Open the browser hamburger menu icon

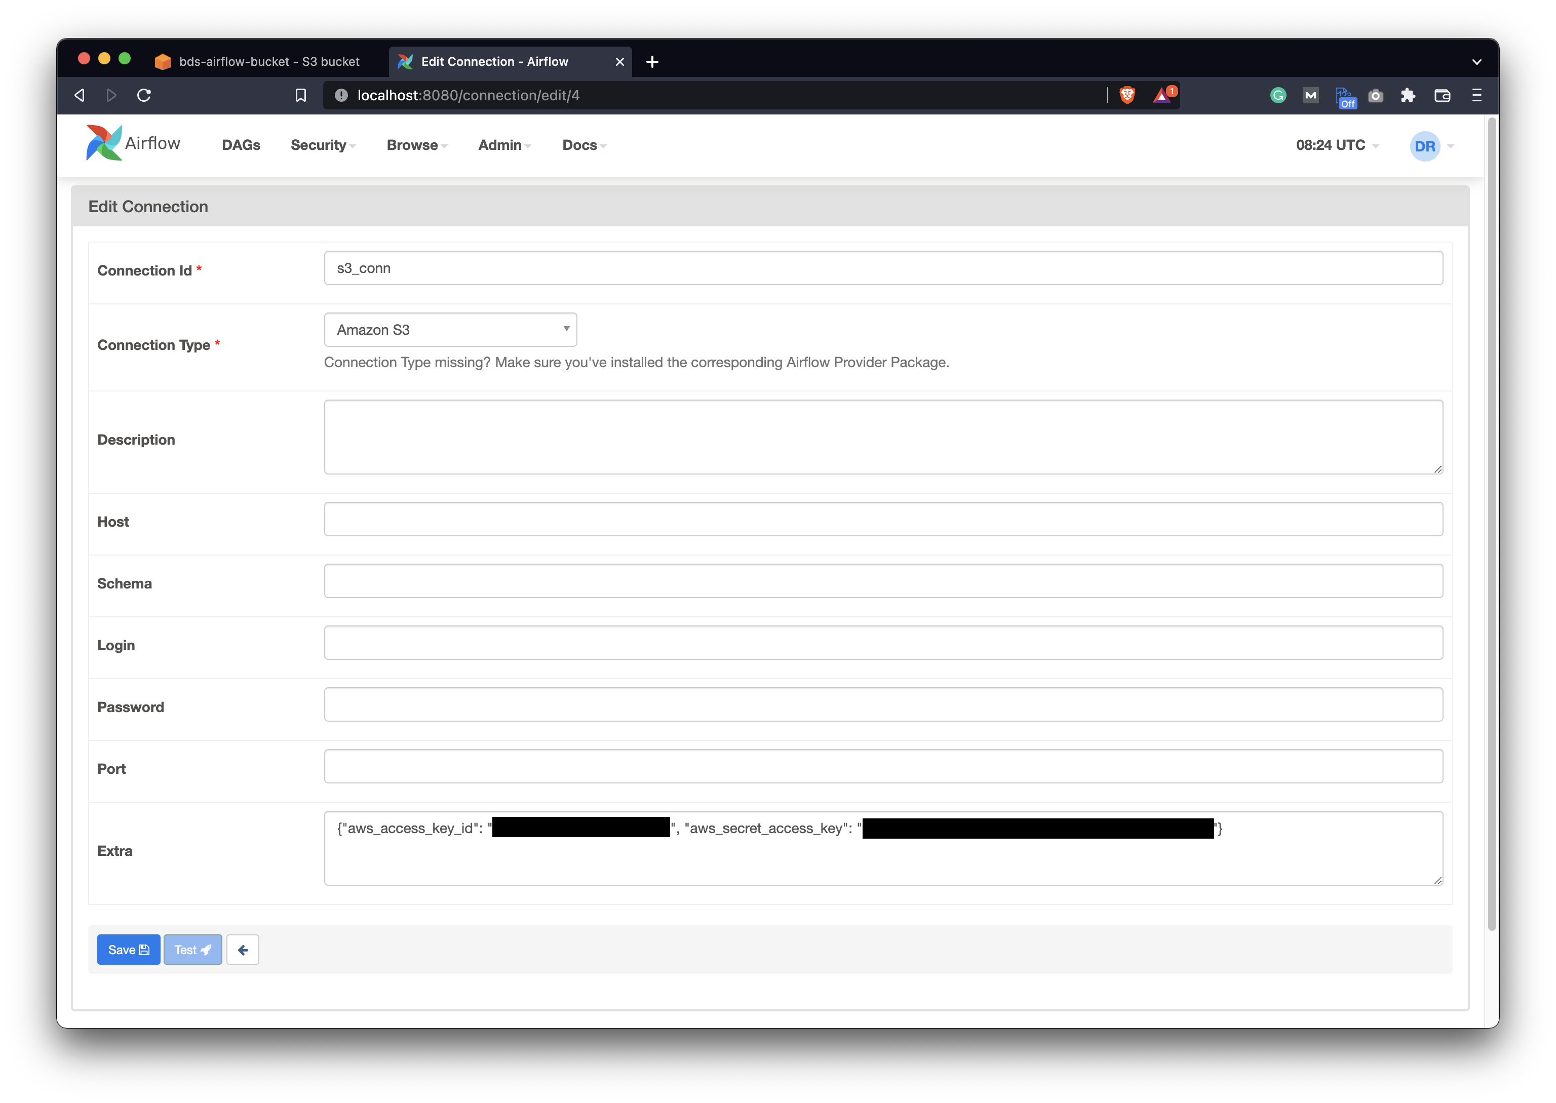[1476, 95]
